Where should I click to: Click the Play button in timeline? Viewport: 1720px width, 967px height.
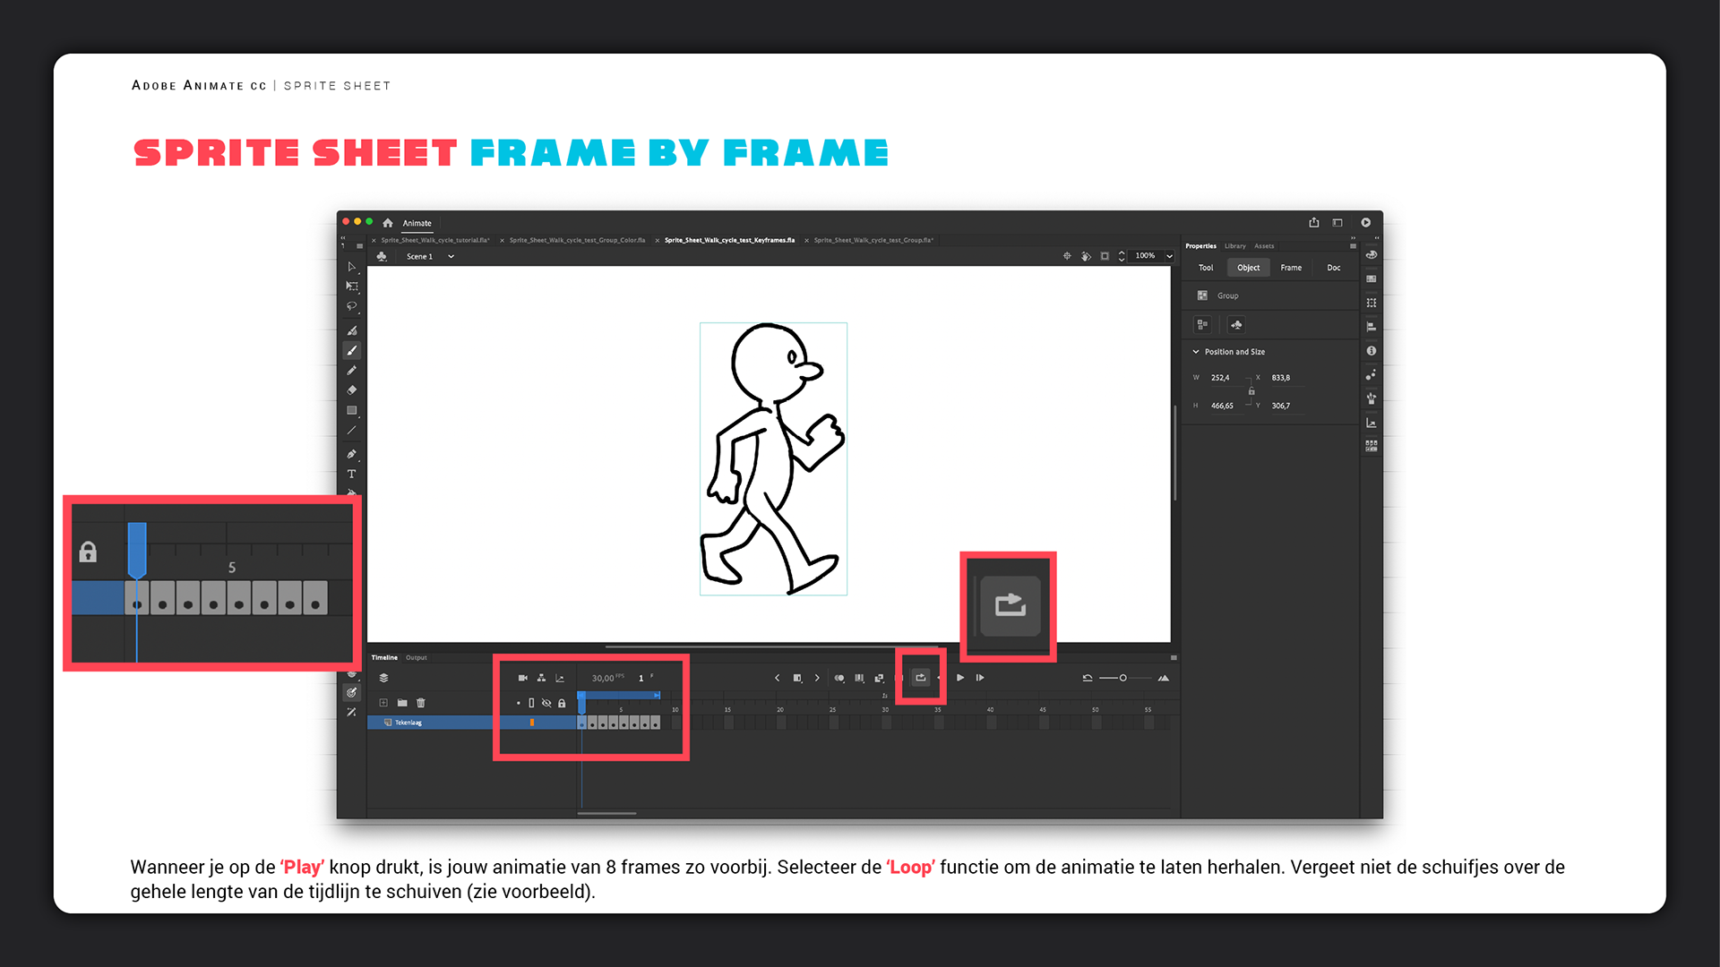coord(960,678)
